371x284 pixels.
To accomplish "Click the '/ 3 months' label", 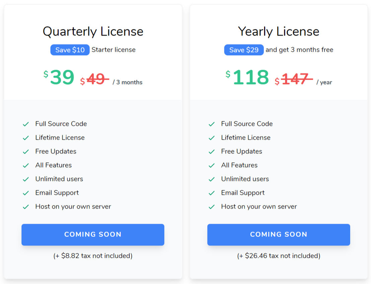I will [128, 82].
